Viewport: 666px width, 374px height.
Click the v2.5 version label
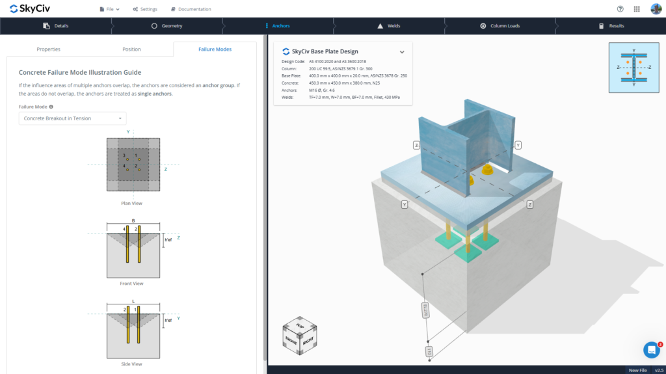click(x=659, y=370)
